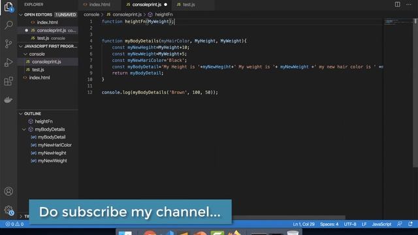Click the Ln 1, Col 29 status entry

(304, 224)
